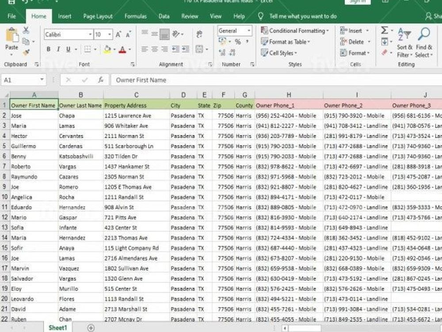
Task: Decrease decimal places
Action: pyautogui.click(x=232, y=53)
